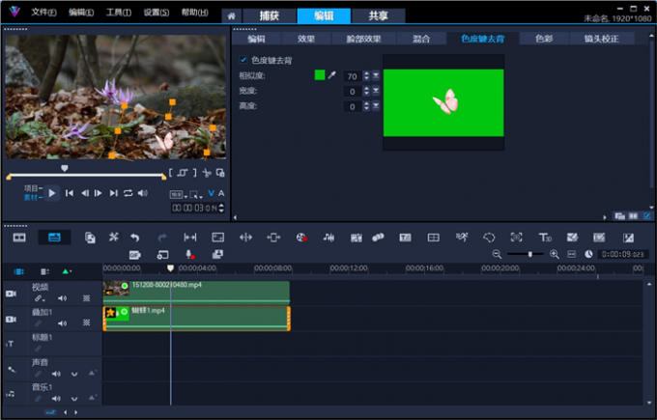Open the 设置 menu
The image size is (657, 420).
pos(157,13)
